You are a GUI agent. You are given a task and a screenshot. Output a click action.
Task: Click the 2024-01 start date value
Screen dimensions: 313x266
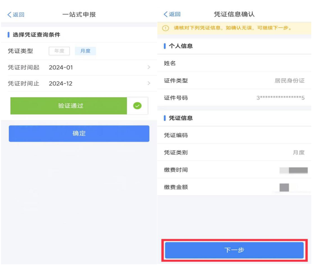[x=61, y=67]
